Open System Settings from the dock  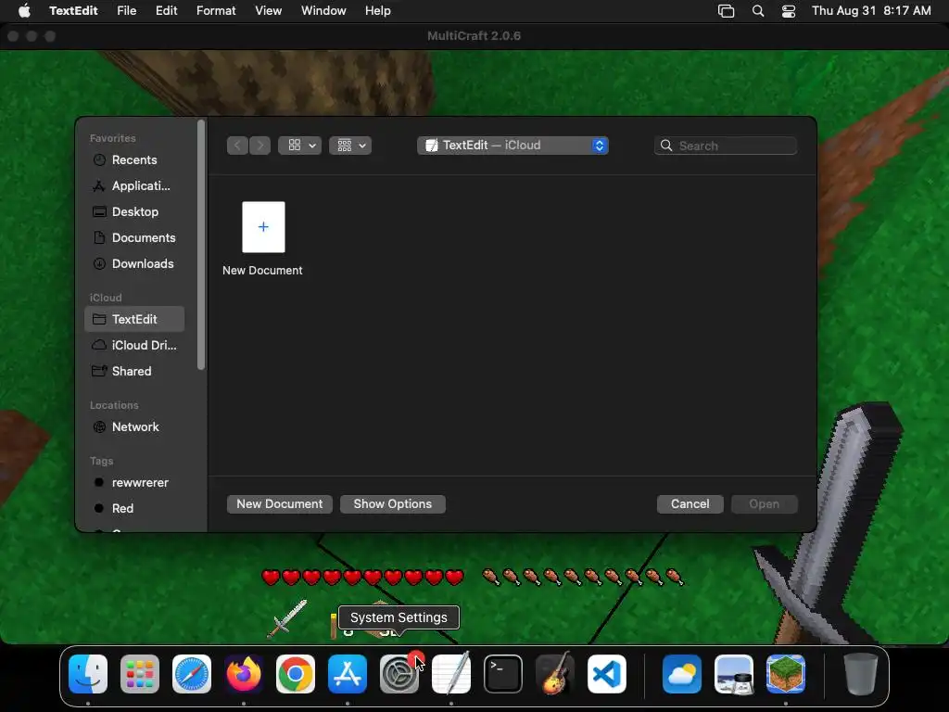(399, 674)
